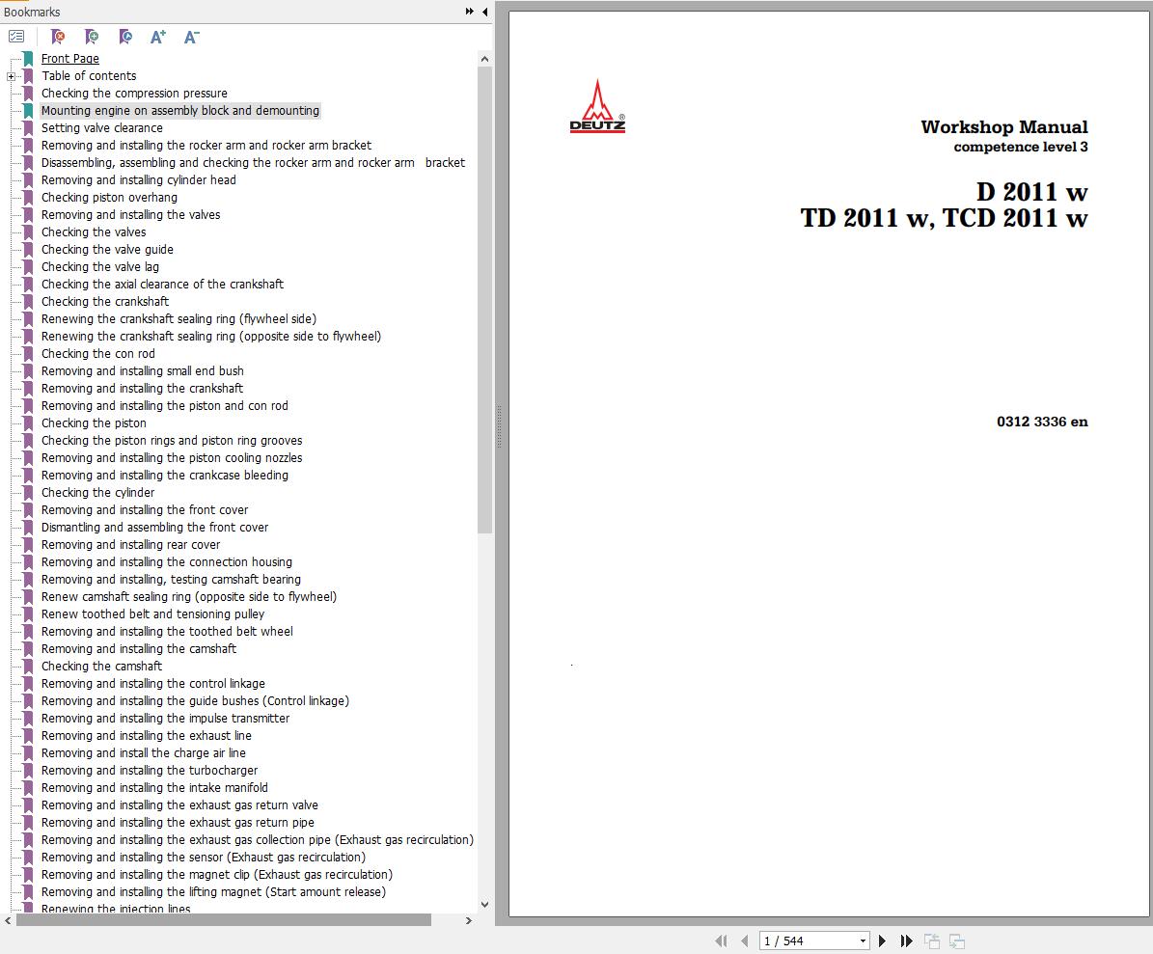This screenshot has height=954, width=1153.
Task: Open Removing and installing the intake manifold
Action: [154, 788]
